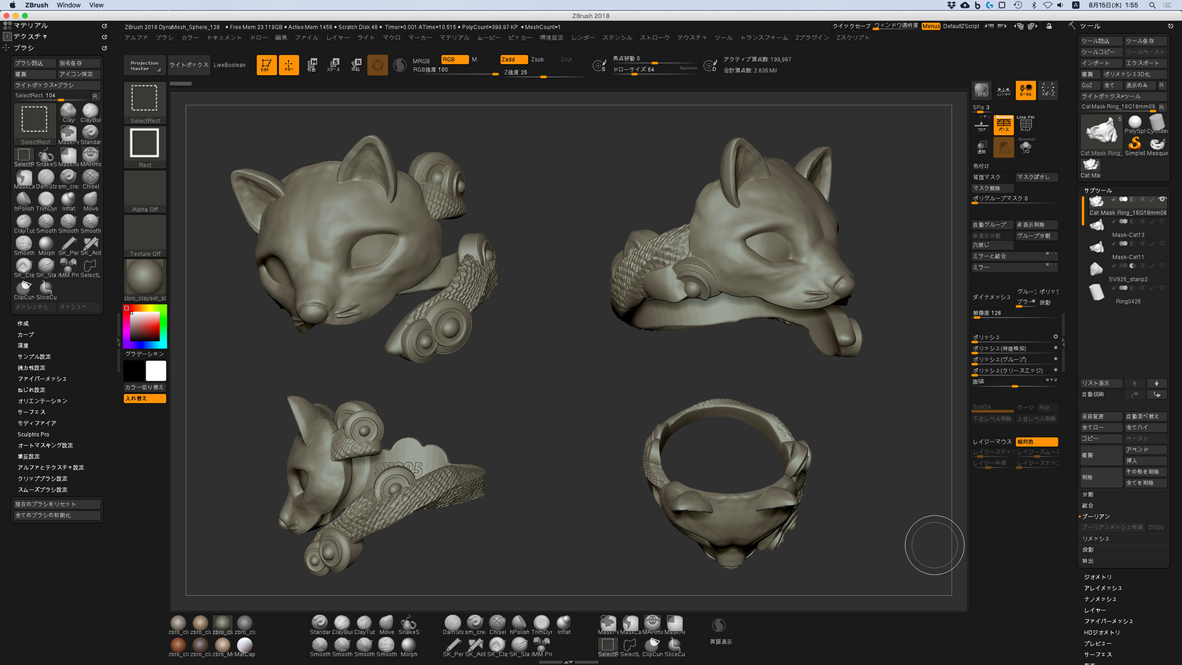The width and height of the screenshot is (1182, 665).
Task: Open the macOS Window menu
Action: click(68, 5)
